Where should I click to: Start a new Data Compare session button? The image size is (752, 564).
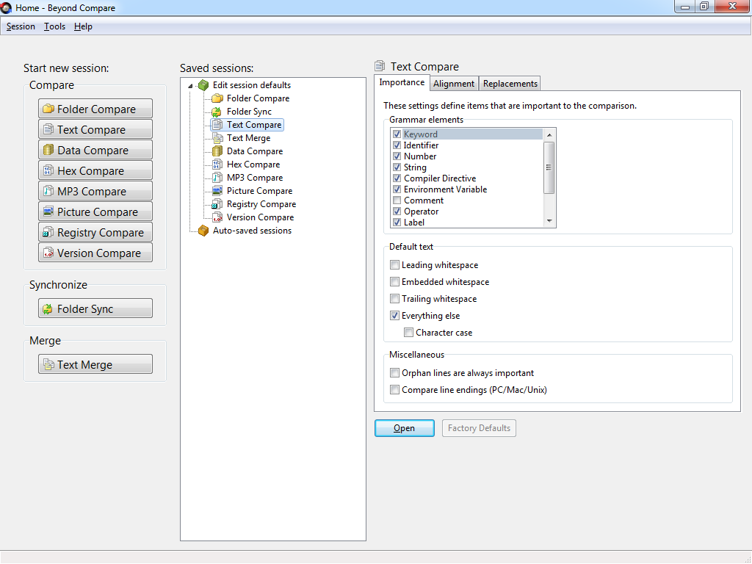(x=95, y=151)
